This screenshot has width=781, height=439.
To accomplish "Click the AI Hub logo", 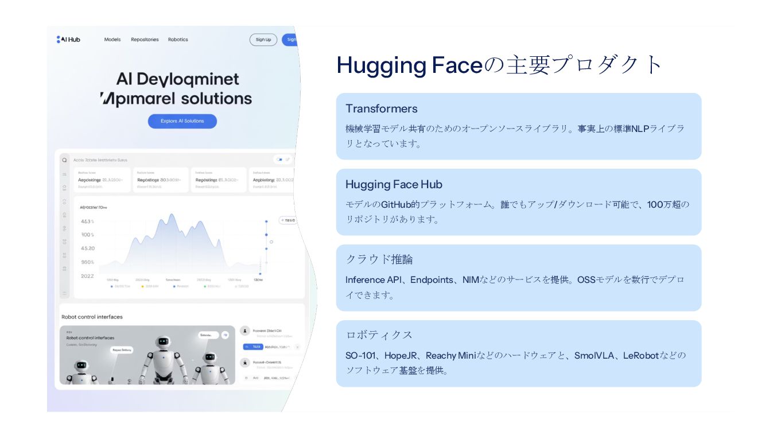I will point(68,40).
